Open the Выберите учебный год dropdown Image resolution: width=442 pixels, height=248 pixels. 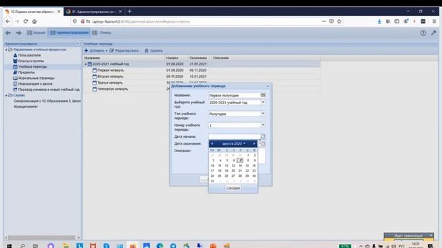(262, 103)
